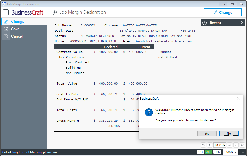
Task: Click the grid icon in status bar corner
Action: click(x=243, y=152)
